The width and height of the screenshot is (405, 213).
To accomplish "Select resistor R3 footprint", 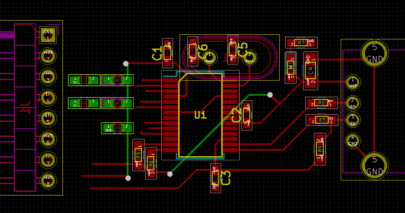I will (321, 120).
